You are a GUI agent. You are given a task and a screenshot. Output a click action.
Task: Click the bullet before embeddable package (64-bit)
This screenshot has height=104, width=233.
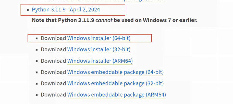tap(37, 72)
